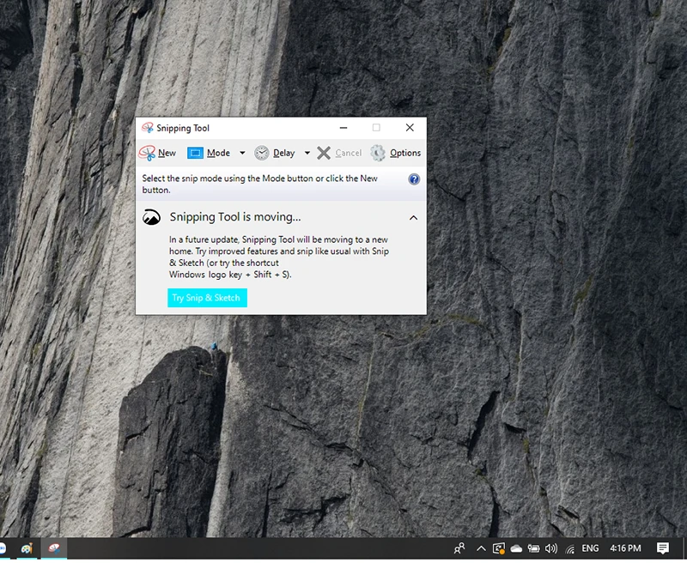This screenshot has width=687, height=563.
Task: Open the Mode dropdown arrow
Action: pyautogui.click(x=242, y=154)
